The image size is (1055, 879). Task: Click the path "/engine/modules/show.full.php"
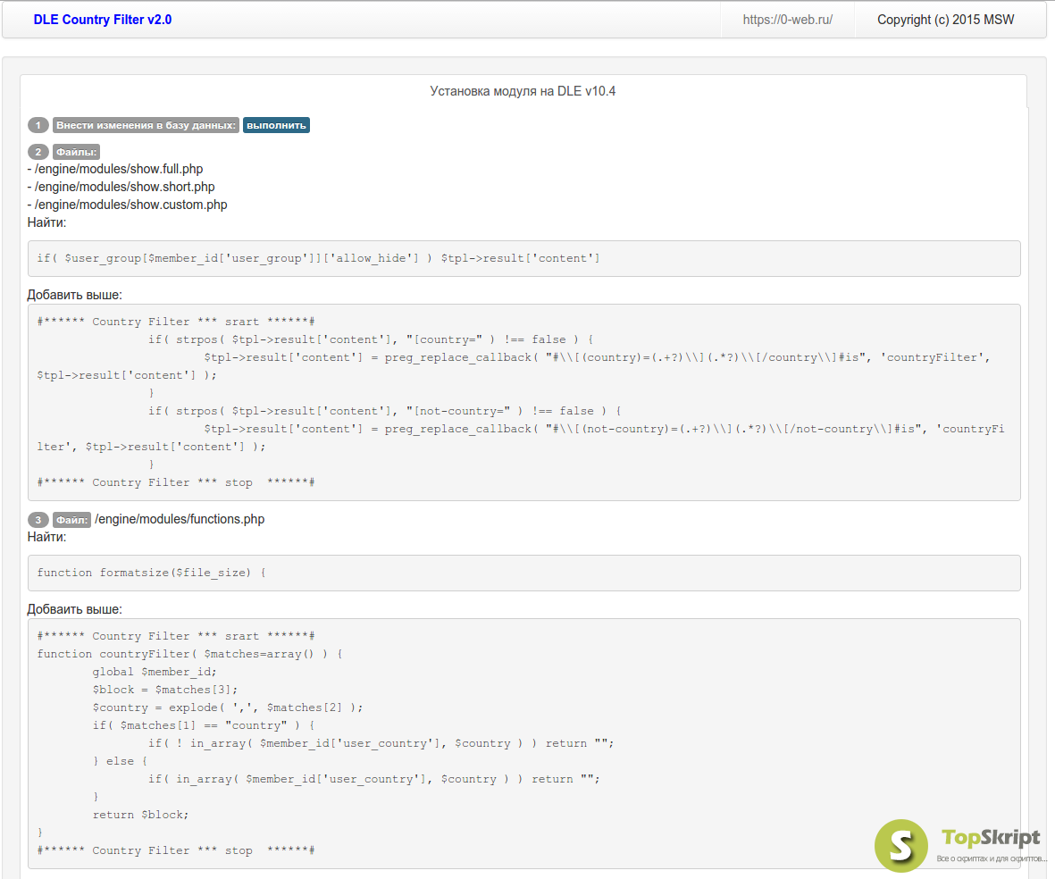point(119,169)
